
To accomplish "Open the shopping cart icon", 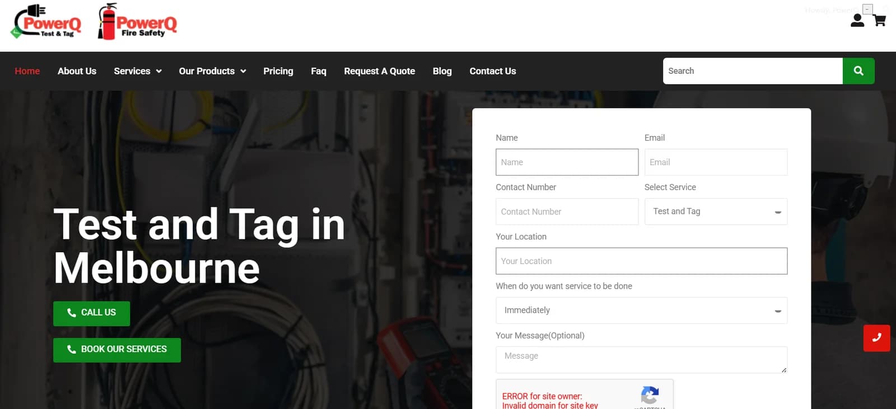I will coord(879,21).
